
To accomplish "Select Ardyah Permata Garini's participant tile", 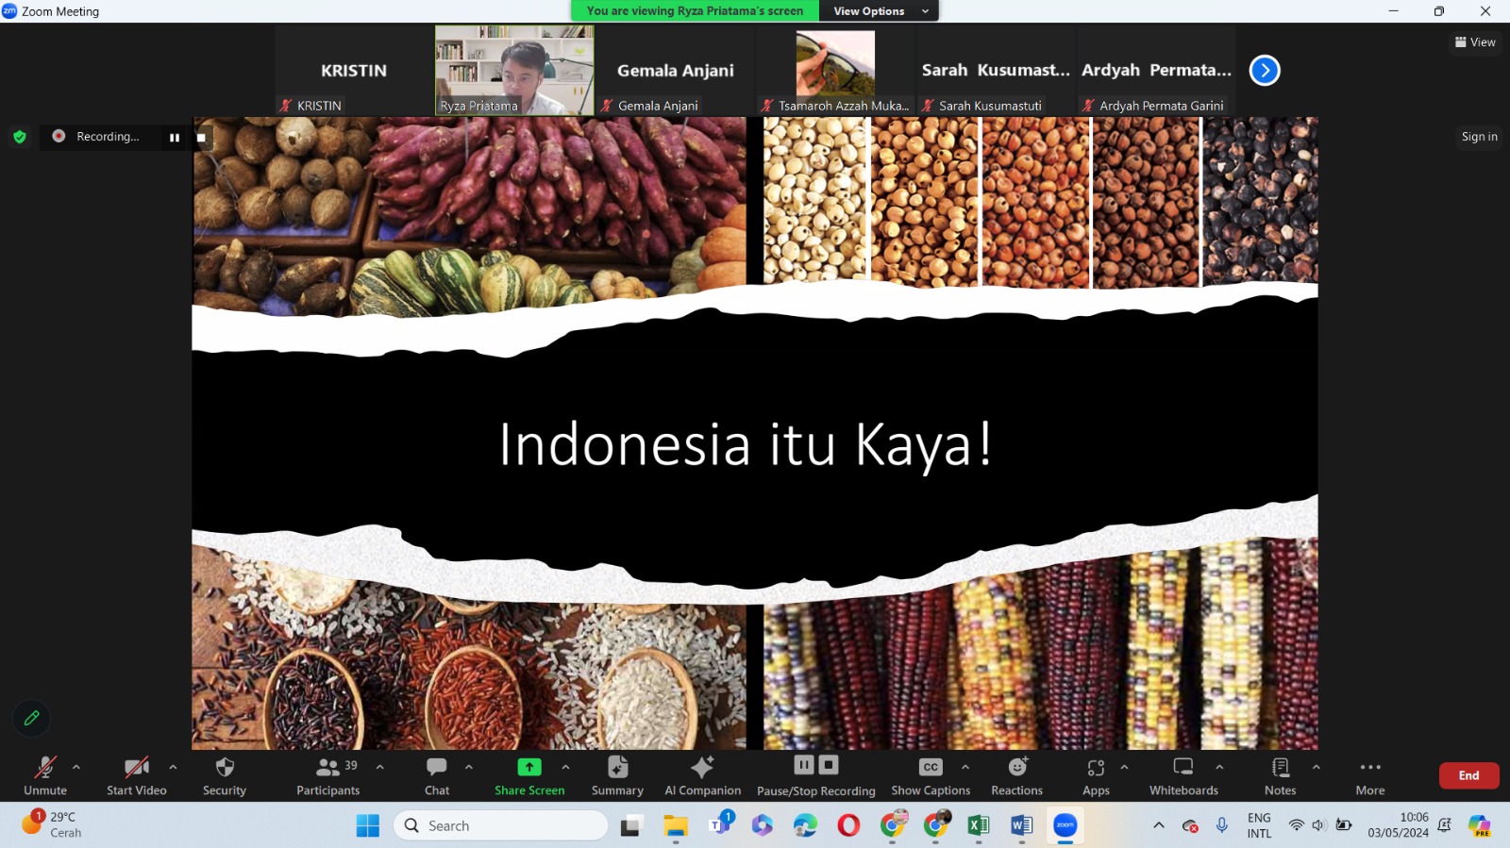I will (1156, 70).
